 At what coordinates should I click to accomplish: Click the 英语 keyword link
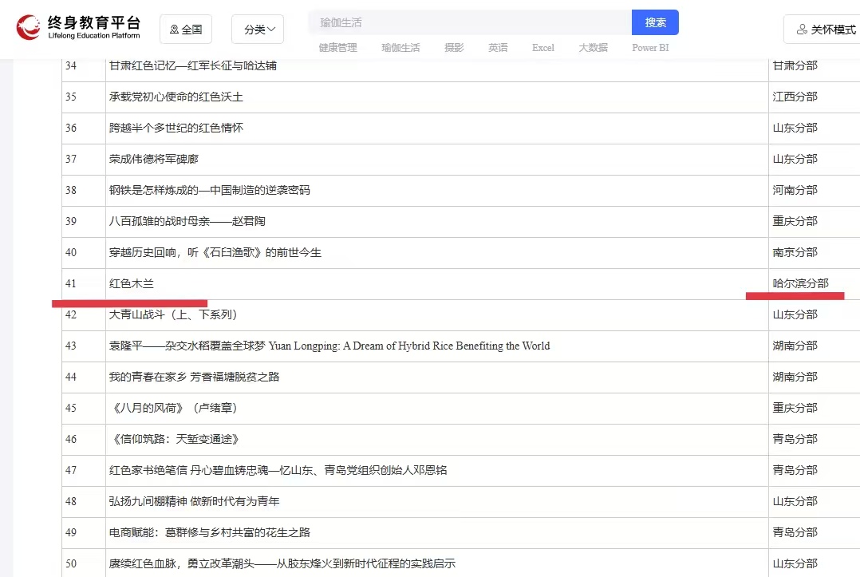(498, 48)
